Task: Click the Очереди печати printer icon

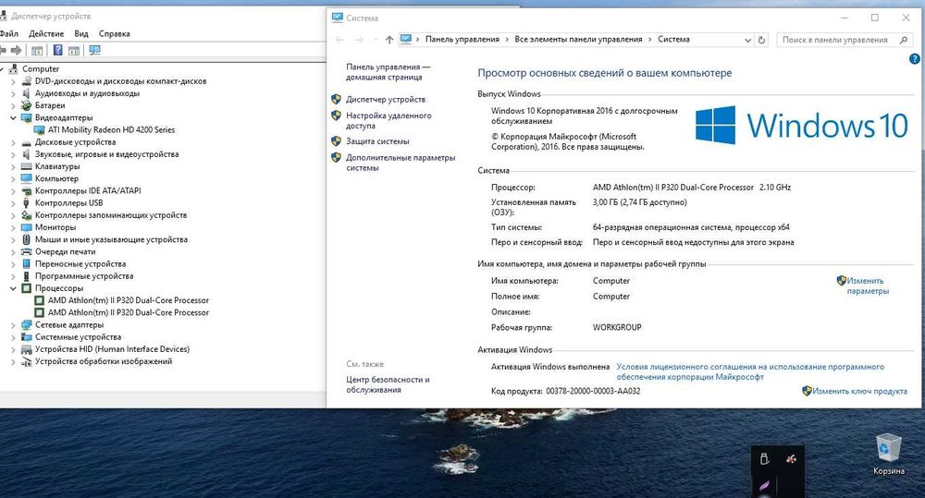Action: [27, 251]
